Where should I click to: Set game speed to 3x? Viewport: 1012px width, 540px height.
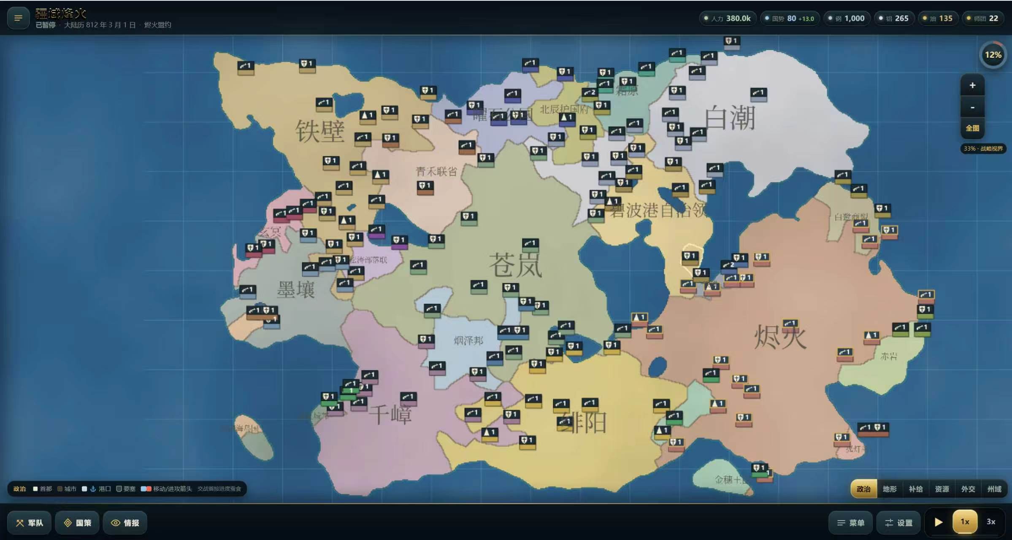(x=991, y=522)
